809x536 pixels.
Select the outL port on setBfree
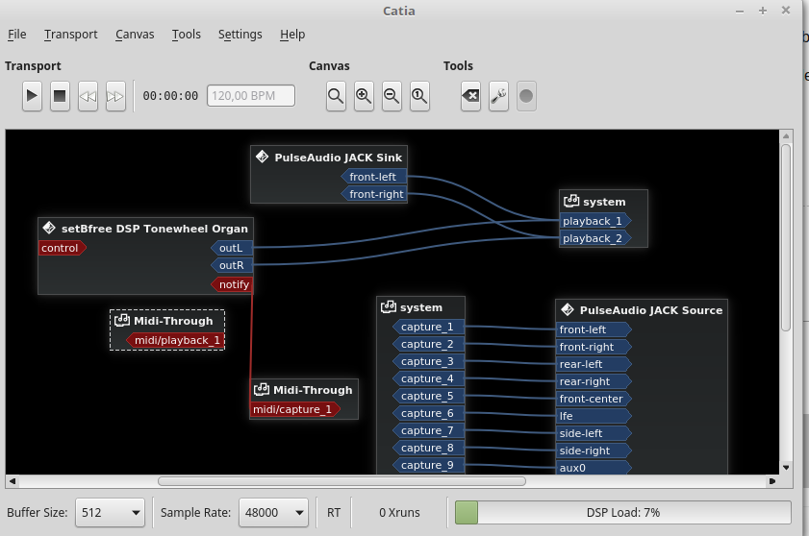coord(232,248)
